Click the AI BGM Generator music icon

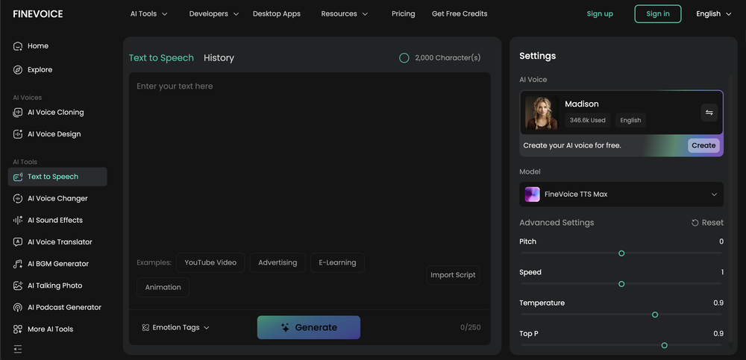[18, 264]
